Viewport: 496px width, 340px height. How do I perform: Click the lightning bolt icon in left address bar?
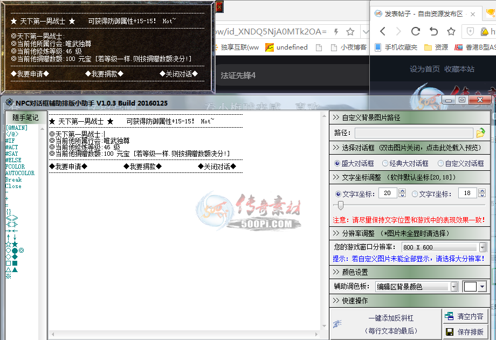pos(336,32)
